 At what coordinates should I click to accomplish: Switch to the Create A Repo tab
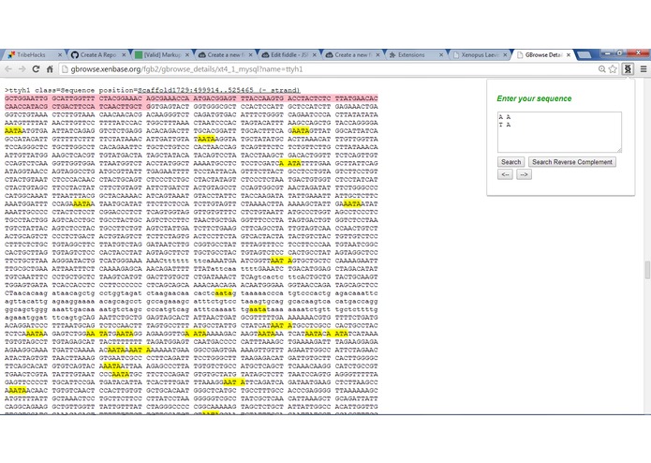click(x=98, y=54)
